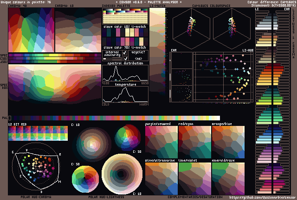Click the LI-HUE scatter plot
The image size is (297, 200).
click(223, 77)
